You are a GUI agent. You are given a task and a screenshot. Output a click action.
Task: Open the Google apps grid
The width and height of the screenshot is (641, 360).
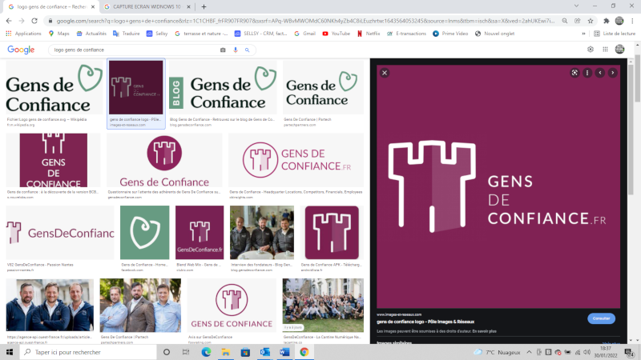(605, 50)
